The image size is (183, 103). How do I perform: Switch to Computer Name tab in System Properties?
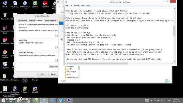(22, 21)
